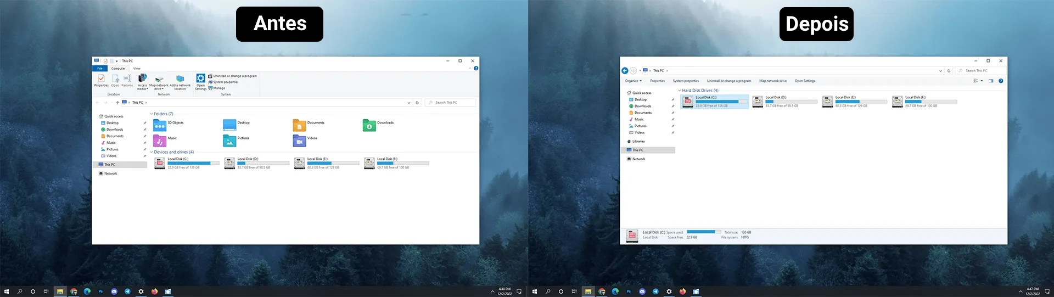
Task: Switch to View tab in Antes window
Action: click(137, 69)
